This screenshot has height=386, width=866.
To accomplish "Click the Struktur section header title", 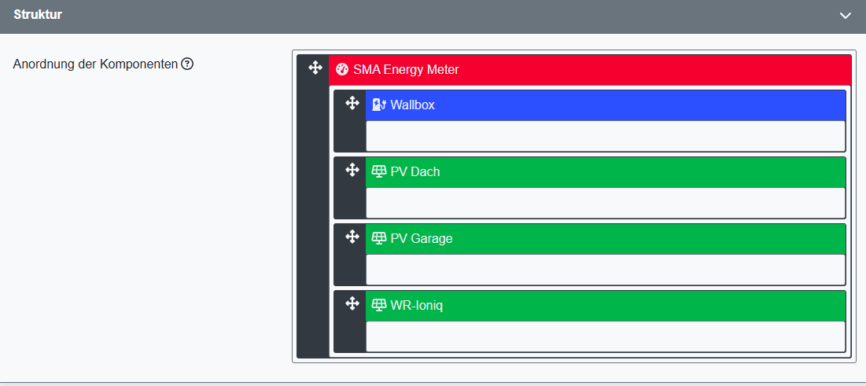I will point(38,15).
